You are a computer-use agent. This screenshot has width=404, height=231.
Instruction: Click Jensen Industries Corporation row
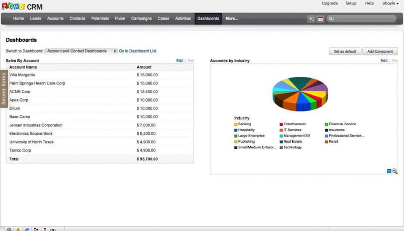[100, 125]
